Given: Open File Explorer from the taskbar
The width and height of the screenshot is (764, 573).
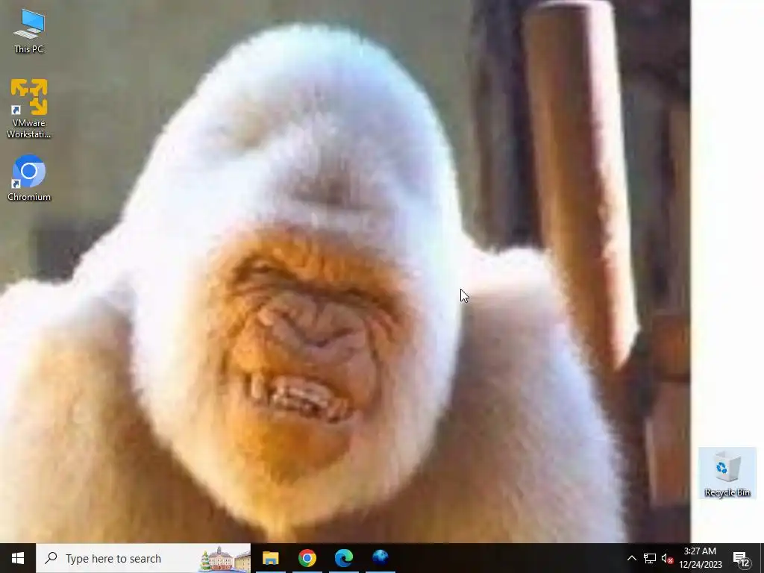Looking at the screenshot, I should tap(270, 558).
